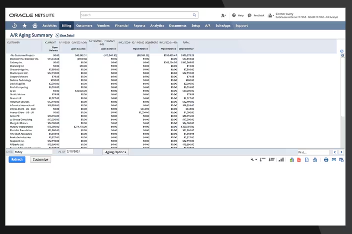Open the Recent Records clock icon
The width and height of the screenshot is (352, 234).
(x=14, y=25)
